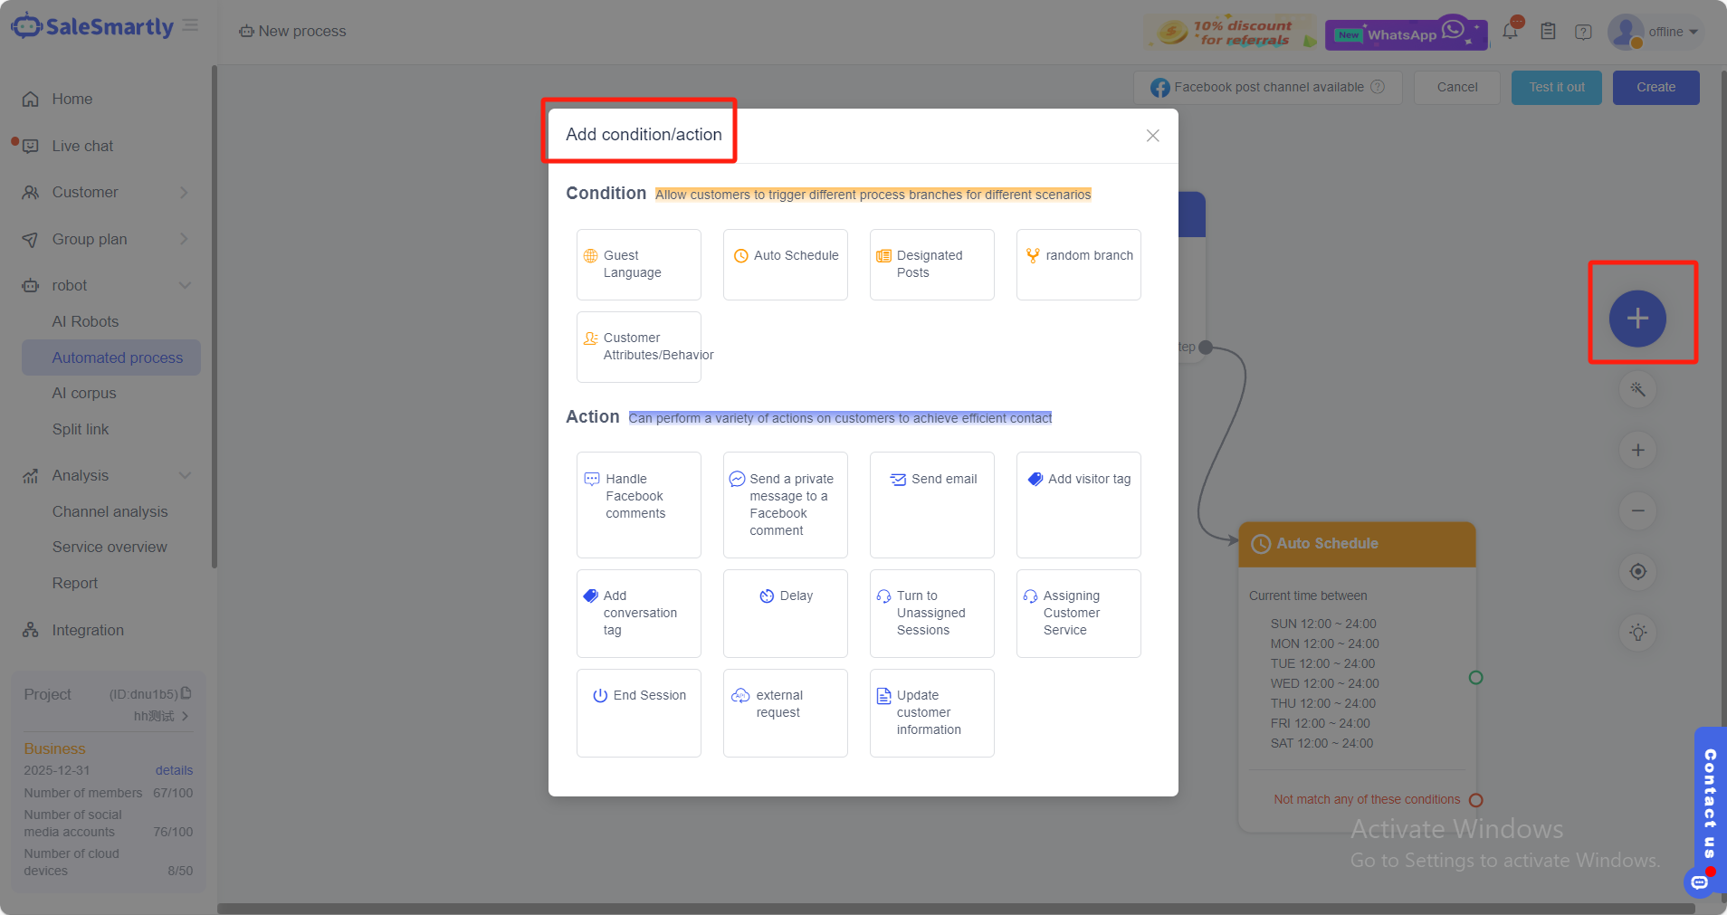Select the Send email action

(931, 504)
